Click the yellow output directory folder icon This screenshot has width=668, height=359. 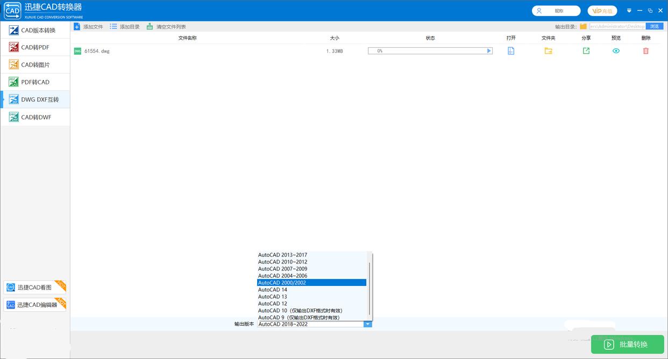coord(583,26)
